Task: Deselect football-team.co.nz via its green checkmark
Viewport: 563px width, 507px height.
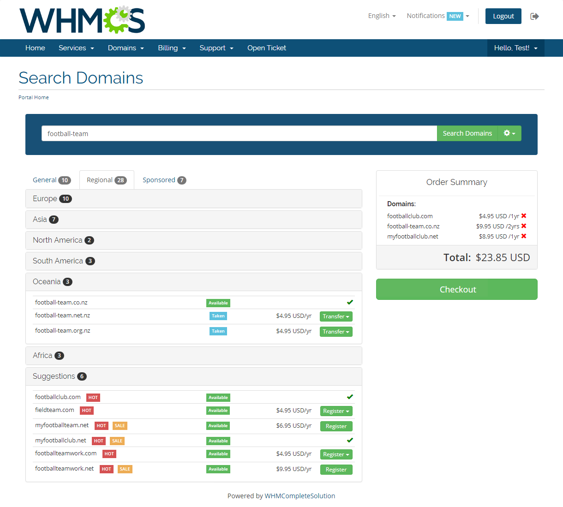Action: coord(350,302)
